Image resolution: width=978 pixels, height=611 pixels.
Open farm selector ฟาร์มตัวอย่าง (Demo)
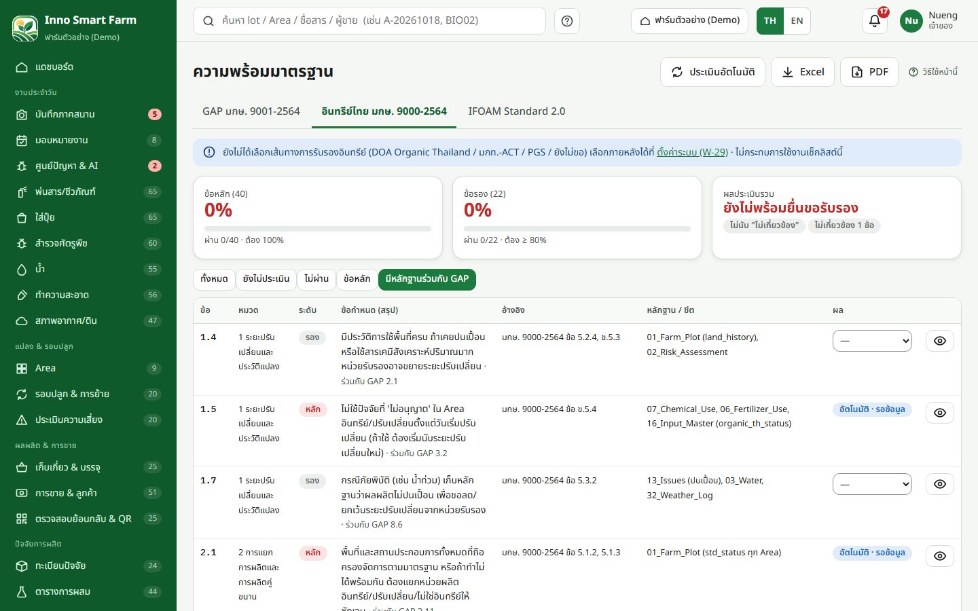pos(690,21)
